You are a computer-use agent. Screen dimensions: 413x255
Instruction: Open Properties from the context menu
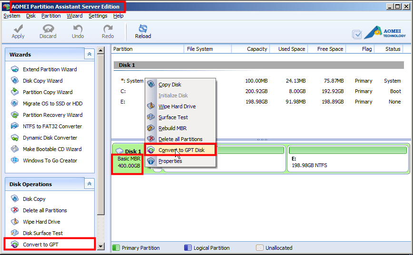click(180, 161)
